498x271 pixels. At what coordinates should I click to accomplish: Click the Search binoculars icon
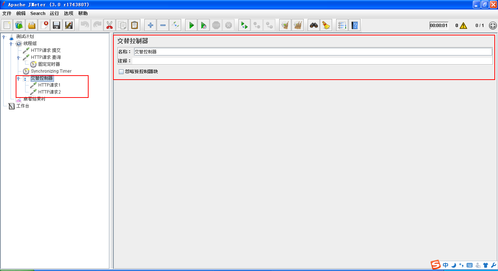coord(314,25)
